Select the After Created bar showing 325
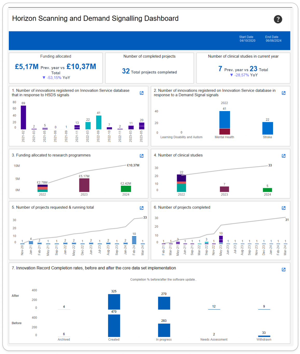The height and width of the screenshot is (354, 300). pyautogui.click(x=114, y=302)
